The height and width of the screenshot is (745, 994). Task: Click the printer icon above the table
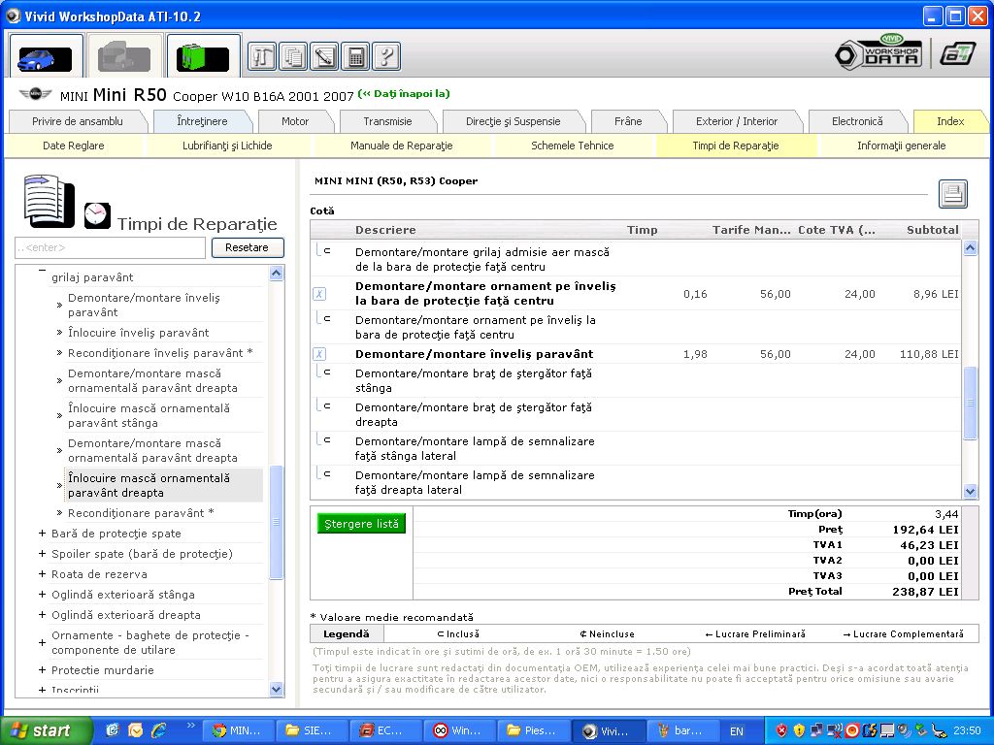(x=952, y=194)
